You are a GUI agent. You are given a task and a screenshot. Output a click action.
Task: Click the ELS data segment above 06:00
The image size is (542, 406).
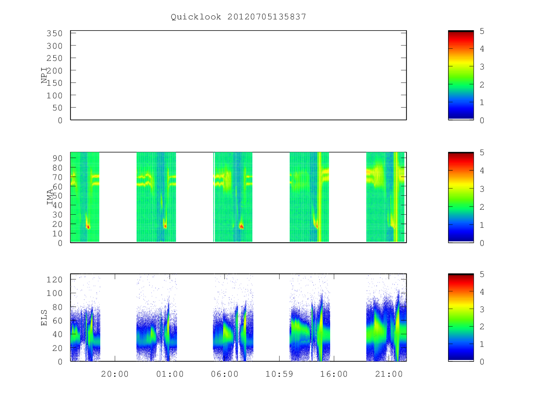click(233, 318)
